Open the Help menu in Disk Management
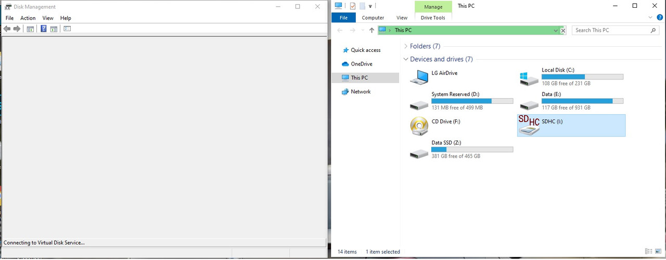This screenshot has width=666, height=260. (66, 18)
